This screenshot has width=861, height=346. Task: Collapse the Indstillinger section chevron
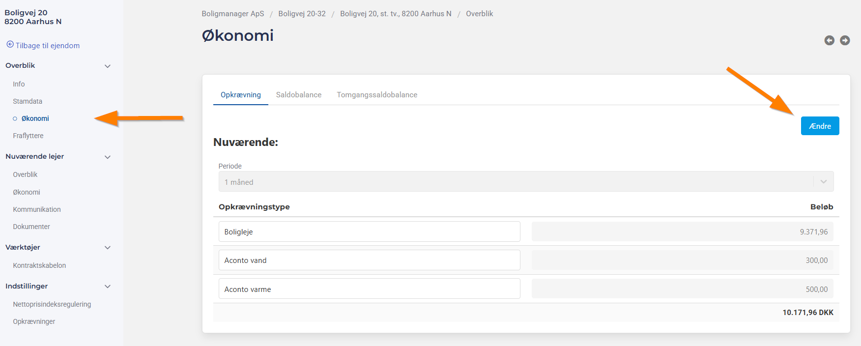(108, 287)
